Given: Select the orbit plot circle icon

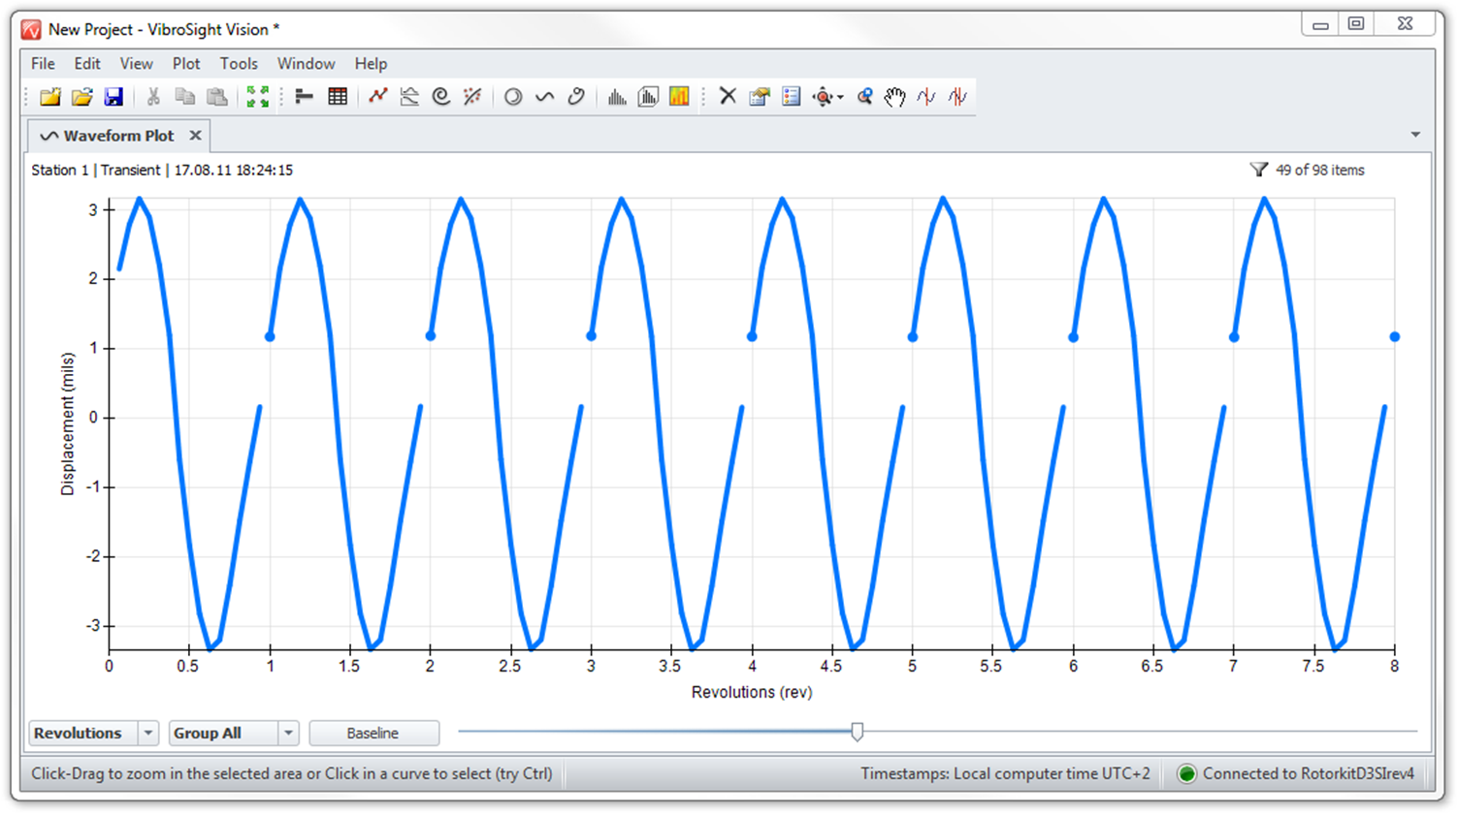Looking at the screenshot, I should click(513, 97).
